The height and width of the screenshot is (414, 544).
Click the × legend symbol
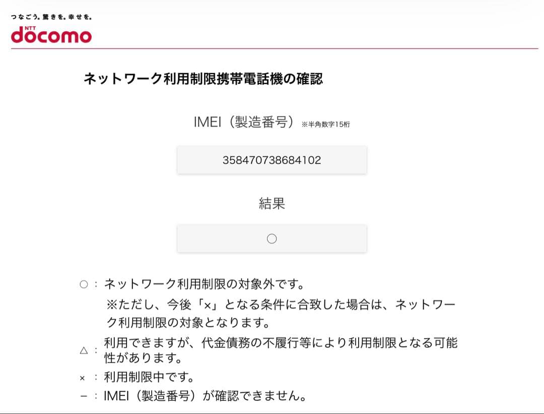83,378
